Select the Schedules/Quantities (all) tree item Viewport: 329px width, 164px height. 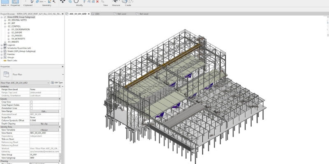point(19,48)
